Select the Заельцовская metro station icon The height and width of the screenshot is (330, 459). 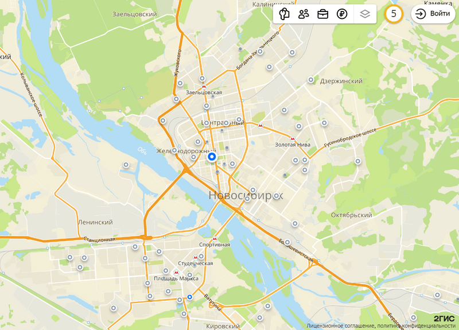[x=204, y=87]
